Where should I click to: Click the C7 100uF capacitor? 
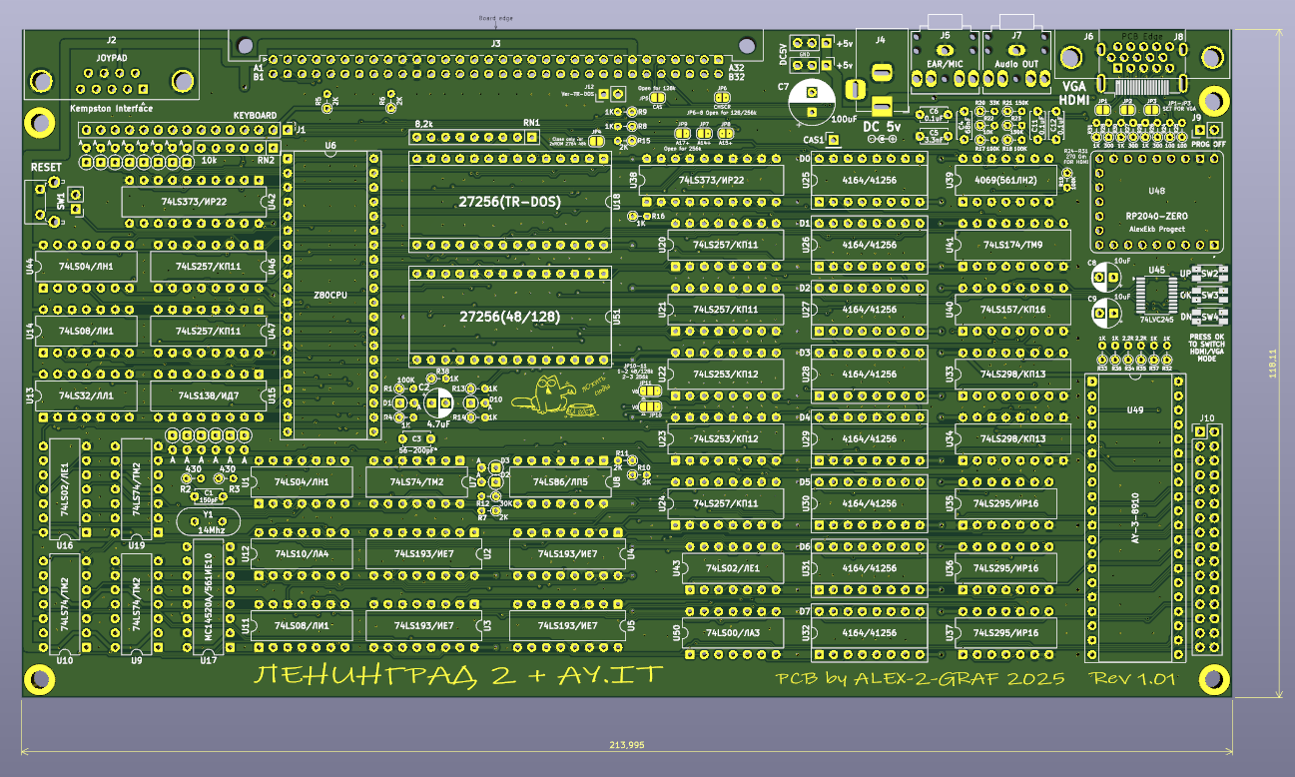[x=811, y=101]
